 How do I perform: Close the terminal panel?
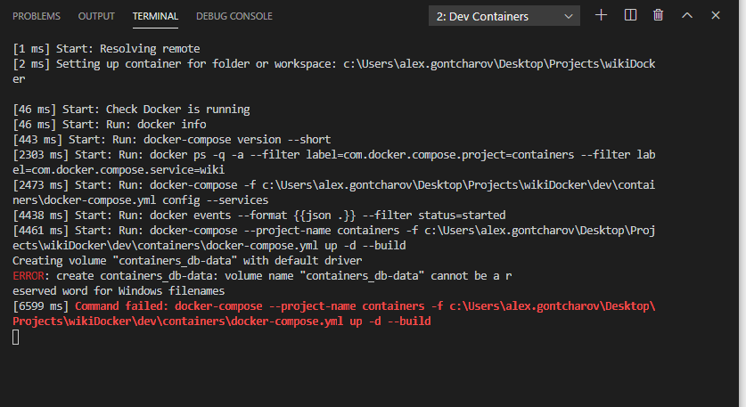pos(716,15)
